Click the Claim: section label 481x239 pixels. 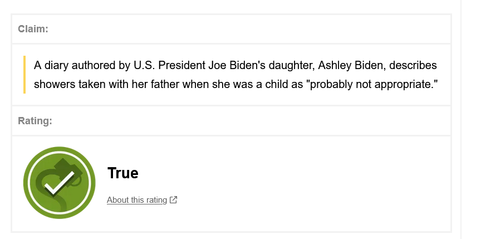(x=33, y=29)
